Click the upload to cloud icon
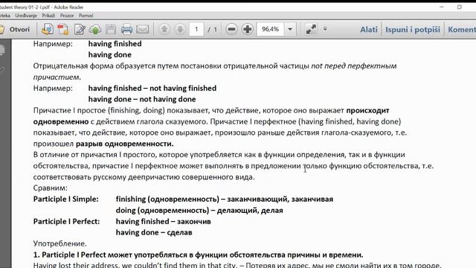476x268 pixels. coord(95,30)
